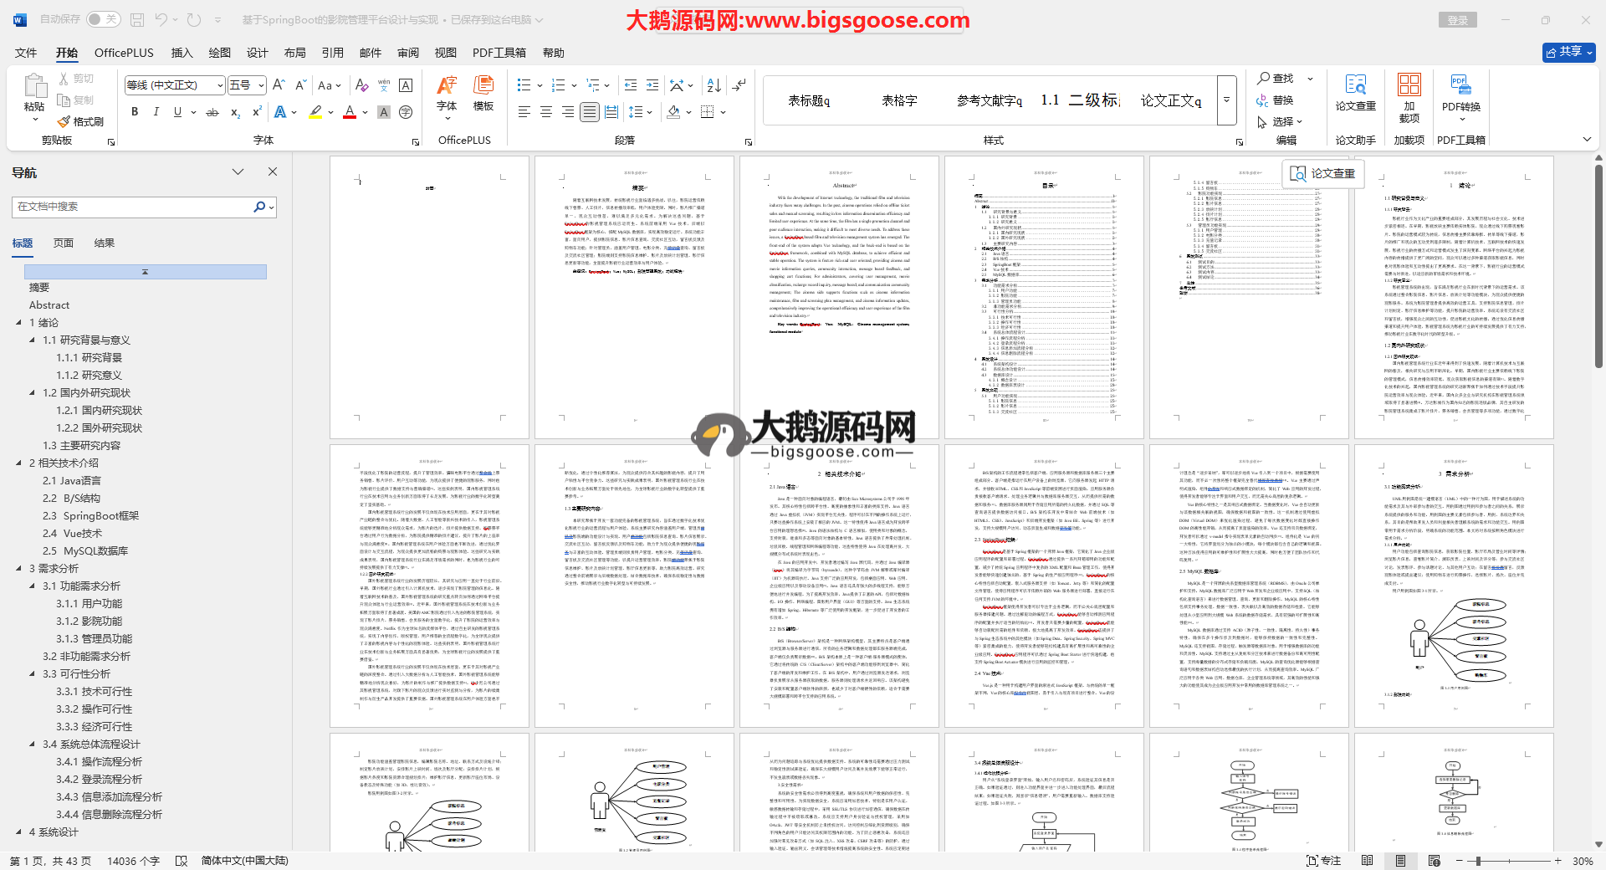
Task: Click the 替换 replace button
Action: 1275,100
